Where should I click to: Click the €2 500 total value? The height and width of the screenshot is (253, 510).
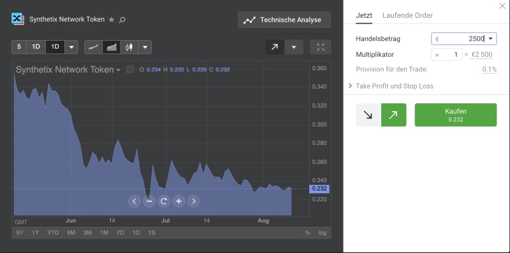(x=481, y=55)
